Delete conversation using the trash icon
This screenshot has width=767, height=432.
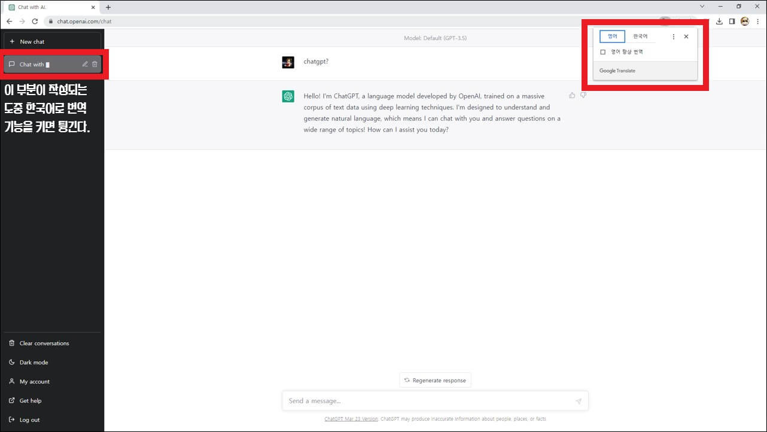95,64
